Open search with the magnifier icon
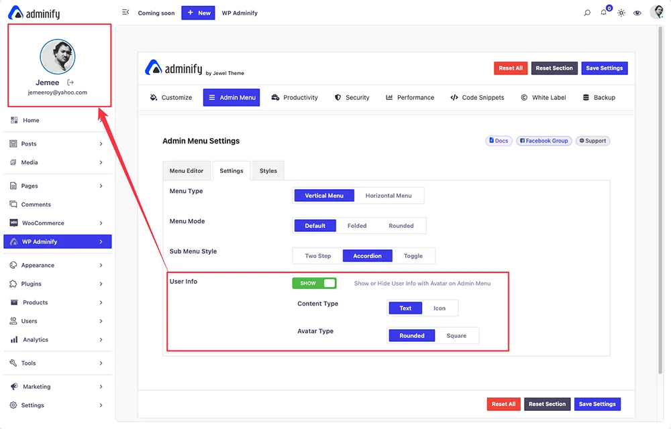The width and height of the screenshot is (671, 429). coord(587,13)
